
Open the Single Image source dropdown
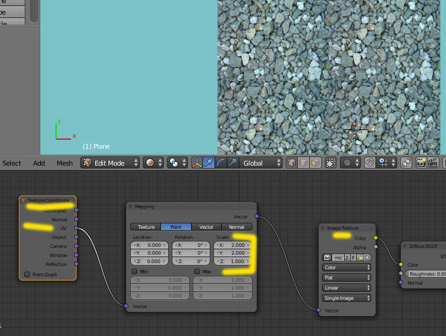pyautogui.click(x=347, y=298)
